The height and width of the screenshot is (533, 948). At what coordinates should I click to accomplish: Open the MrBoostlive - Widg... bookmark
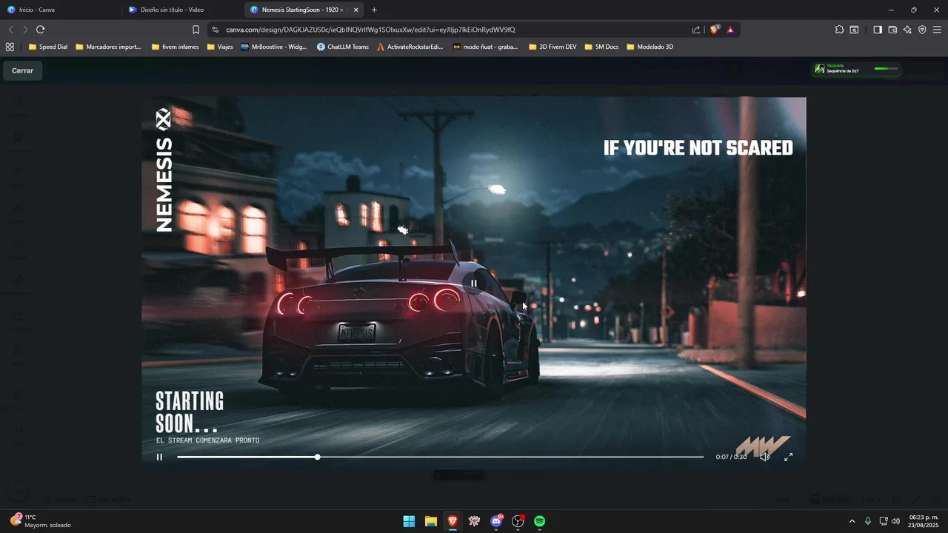tap(274, 47)
